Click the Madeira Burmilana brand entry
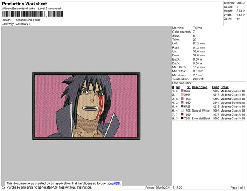The width and height of the screenshot is (247, 191). coord(233,102)
